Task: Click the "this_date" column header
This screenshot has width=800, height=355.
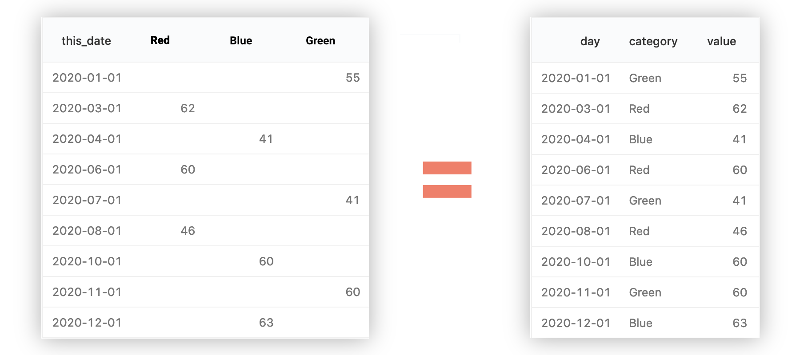Action: tap(86, 41)
